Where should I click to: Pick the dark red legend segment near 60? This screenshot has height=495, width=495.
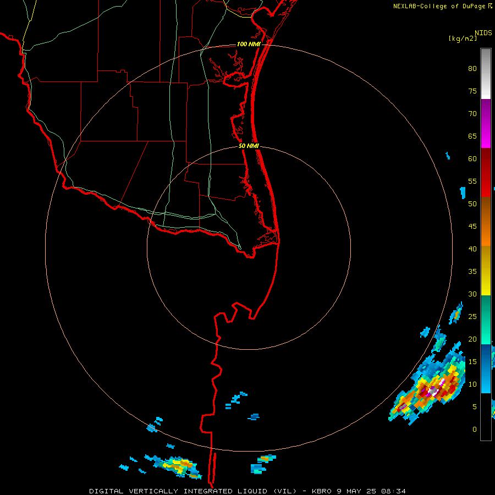[486, 173]
